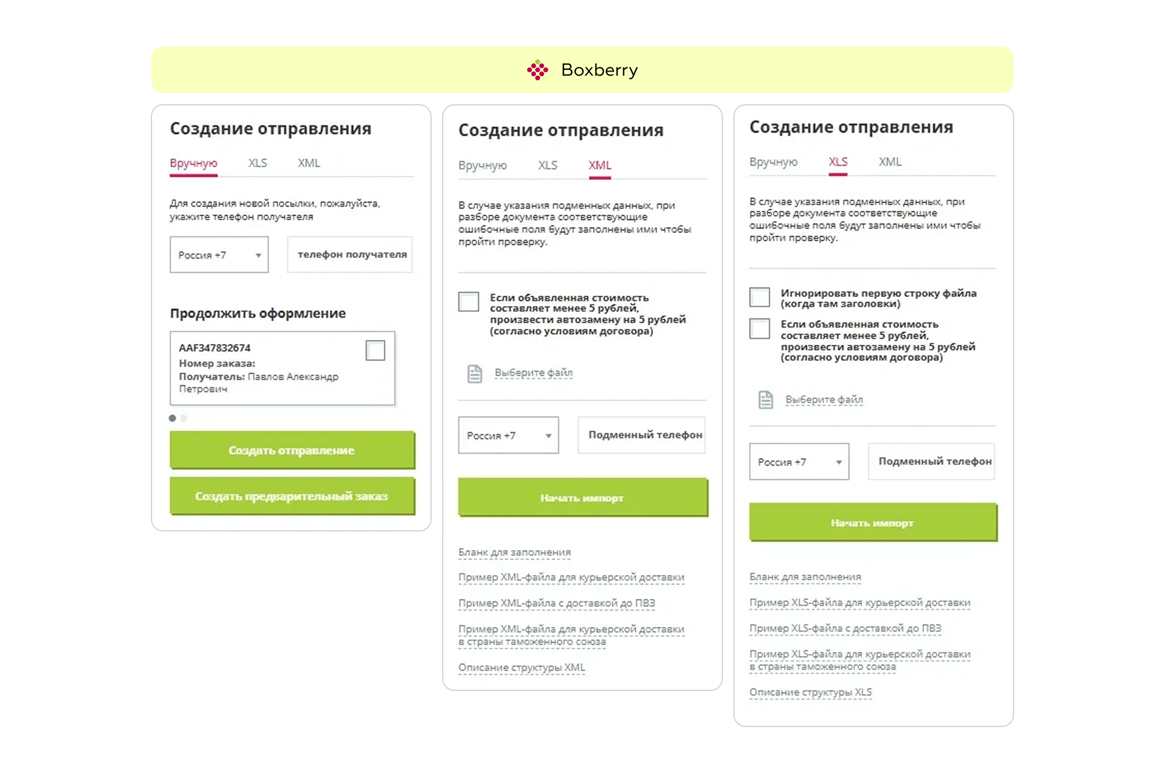1165x773 pixels.
Task: Click file icon in XLS import panel
Action: tap(765, 400)
